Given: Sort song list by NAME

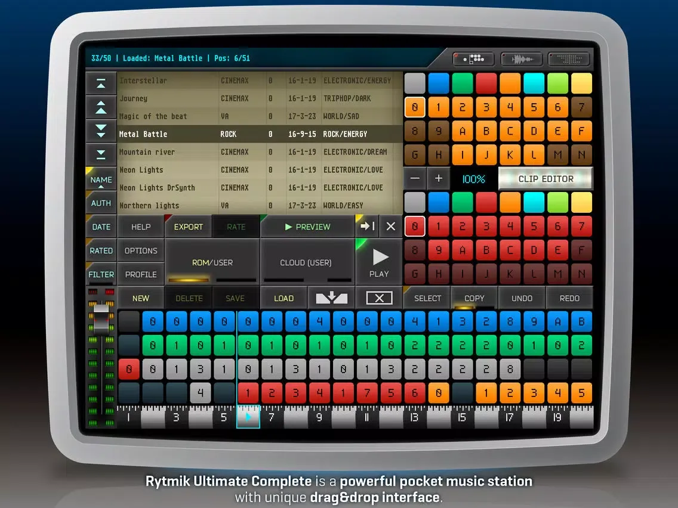Looking at the screenshot, I should point(101,179).
